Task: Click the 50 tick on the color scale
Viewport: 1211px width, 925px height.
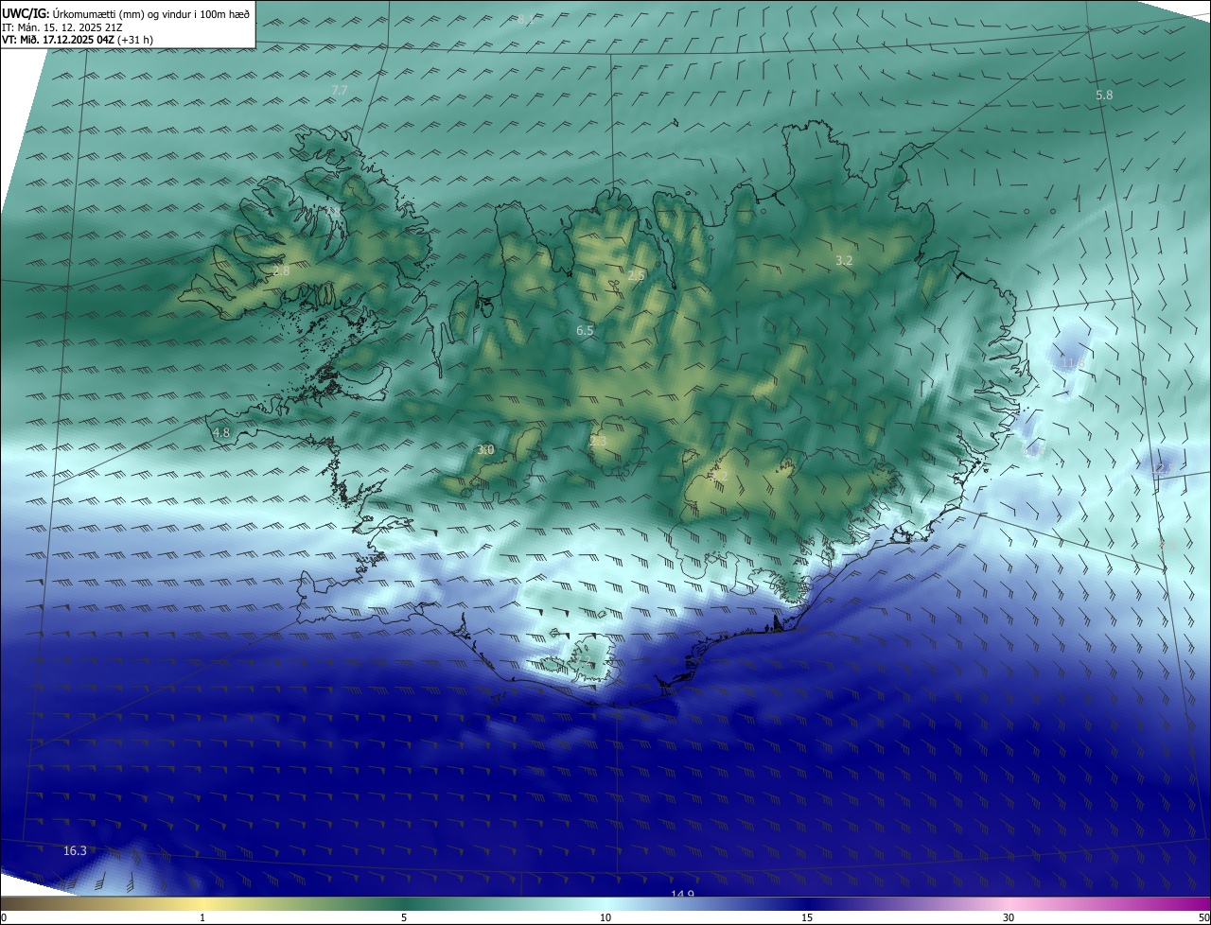Action: (1203, 917)
